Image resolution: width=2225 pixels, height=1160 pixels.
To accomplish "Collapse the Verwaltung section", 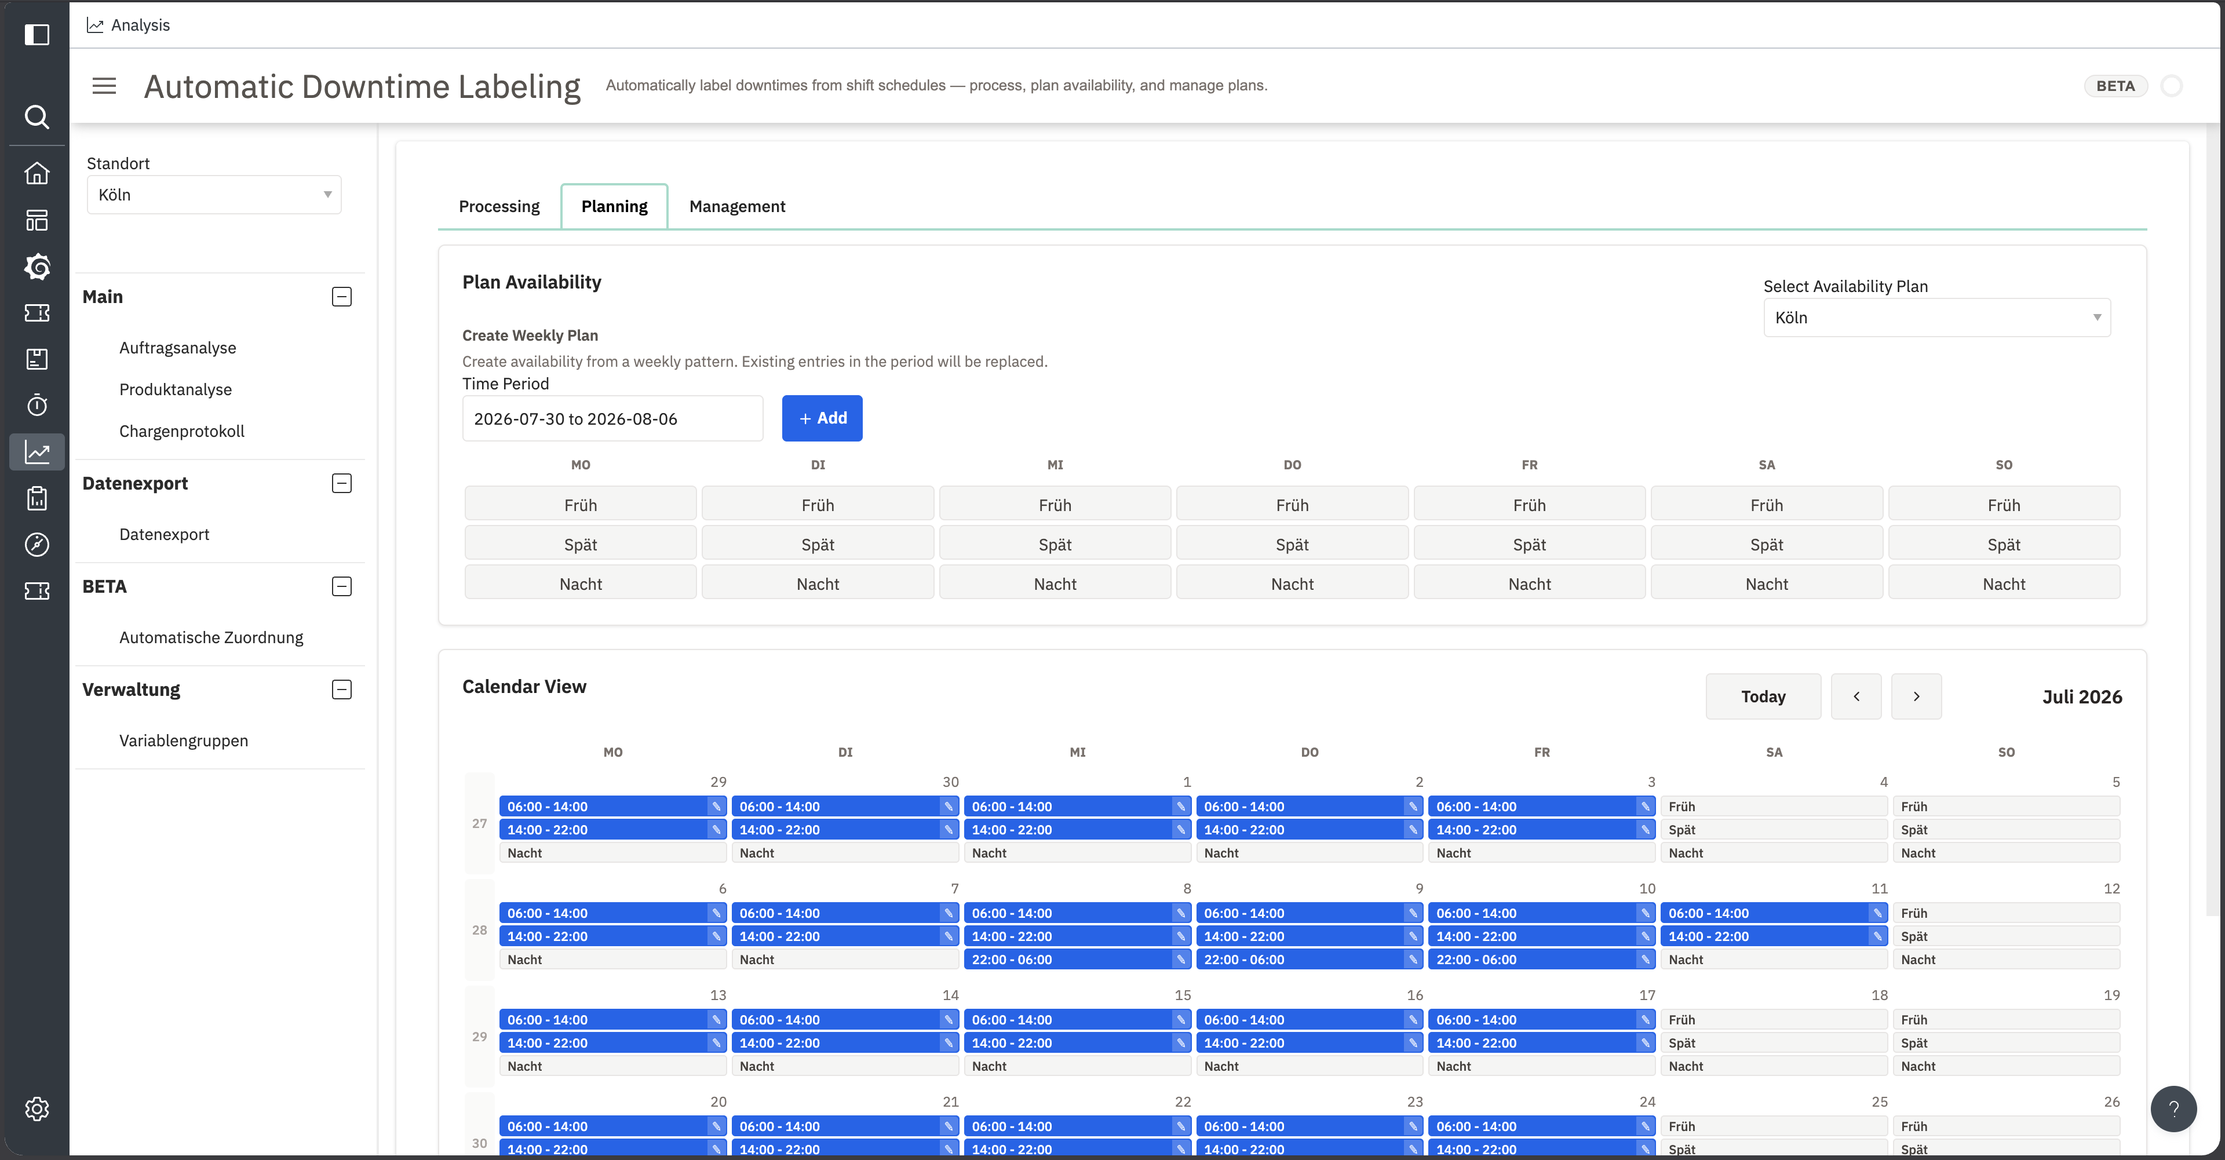I will [x=342, y=690].
